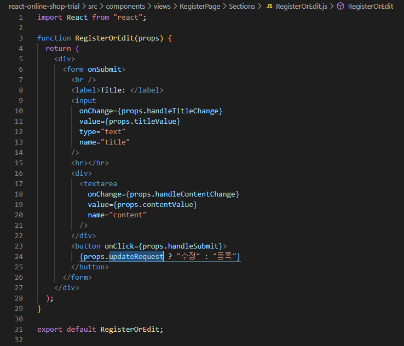Expand chevron after react-online-shop-trial breadcrumb
The height and width of the screenshot is (346, 404).
click(84, 6)
